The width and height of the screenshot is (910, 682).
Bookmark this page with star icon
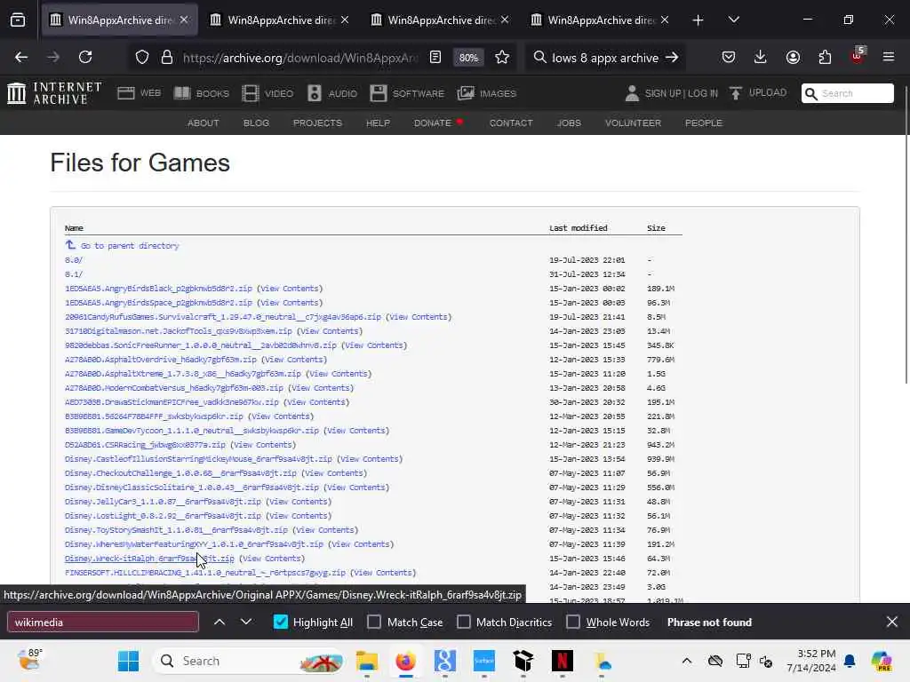click(502, 58)
